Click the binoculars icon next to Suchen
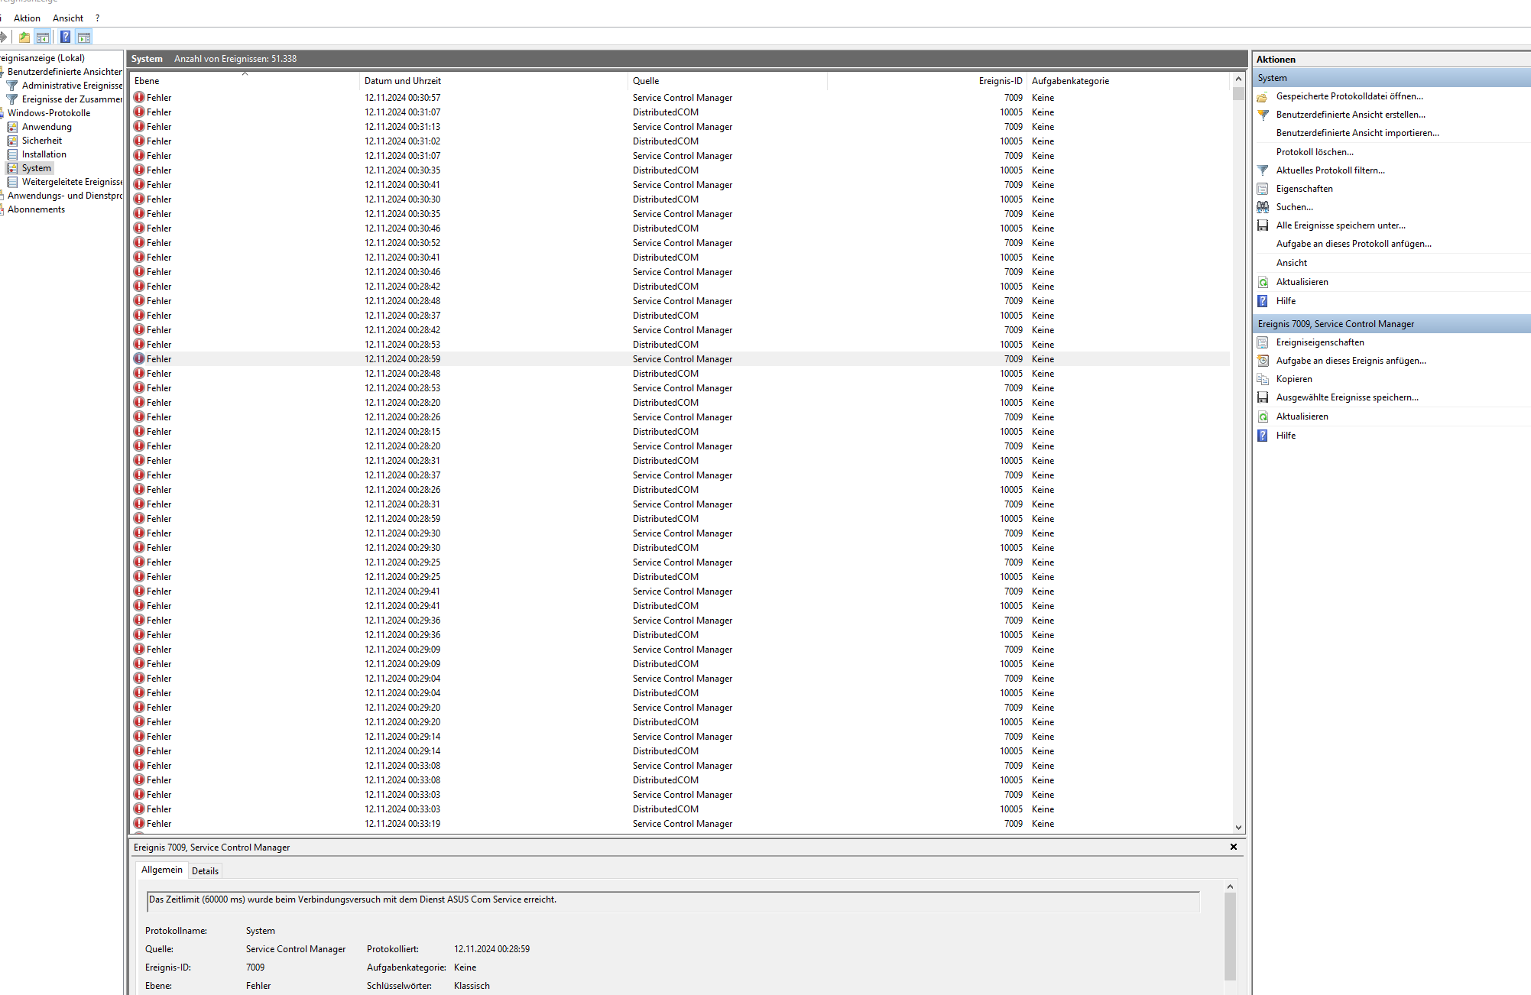Screen dimensions: 1531x995 pos(1263,207)
